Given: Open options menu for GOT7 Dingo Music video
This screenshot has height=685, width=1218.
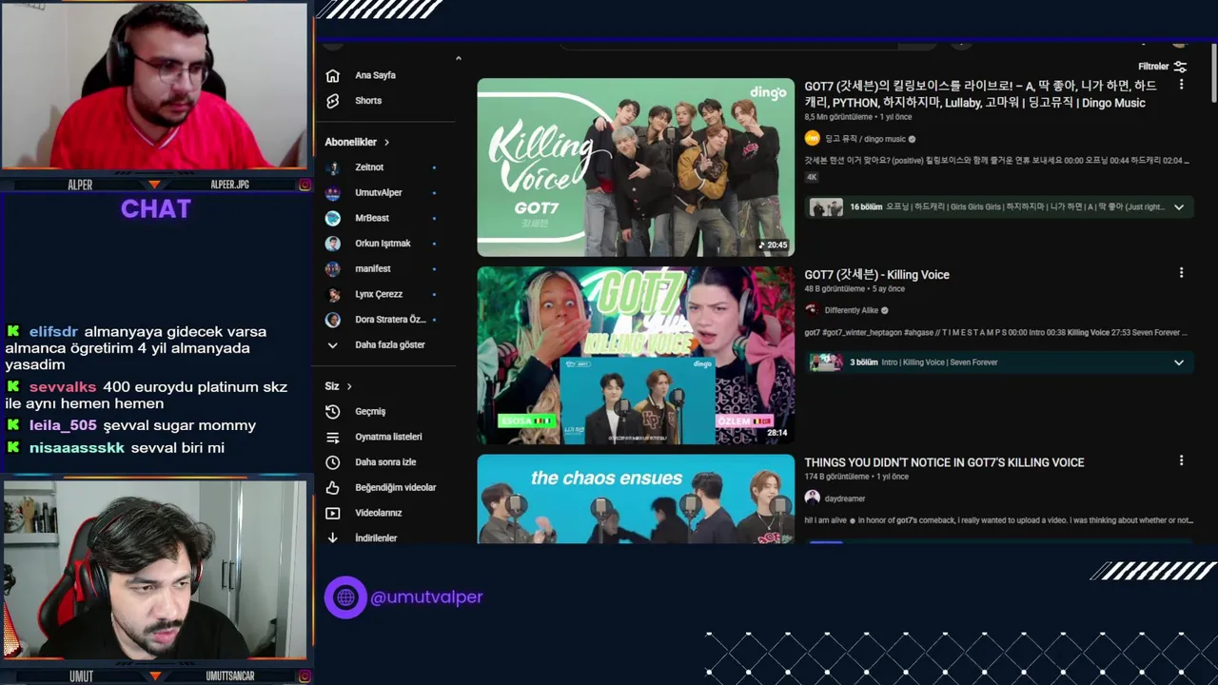Looking at the screenshot, I should (1181, 85).
